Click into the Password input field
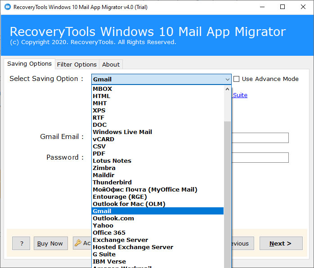The width and height of the screenshot is (314, 268). pos(260,157)
